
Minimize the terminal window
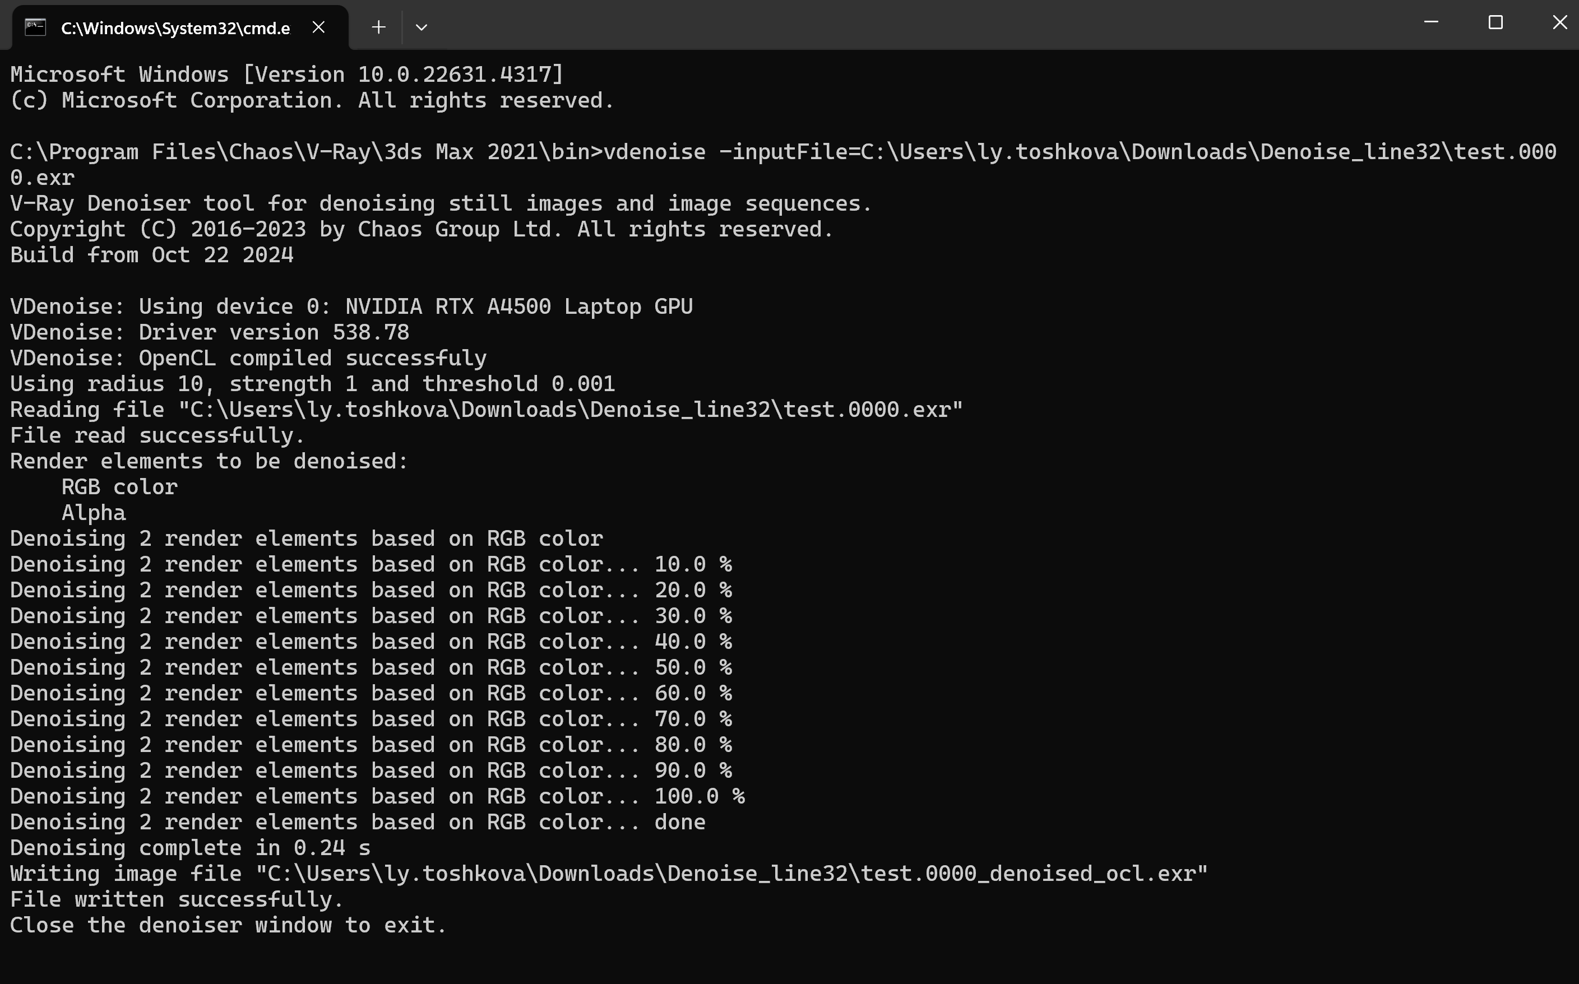(1430, 22)
